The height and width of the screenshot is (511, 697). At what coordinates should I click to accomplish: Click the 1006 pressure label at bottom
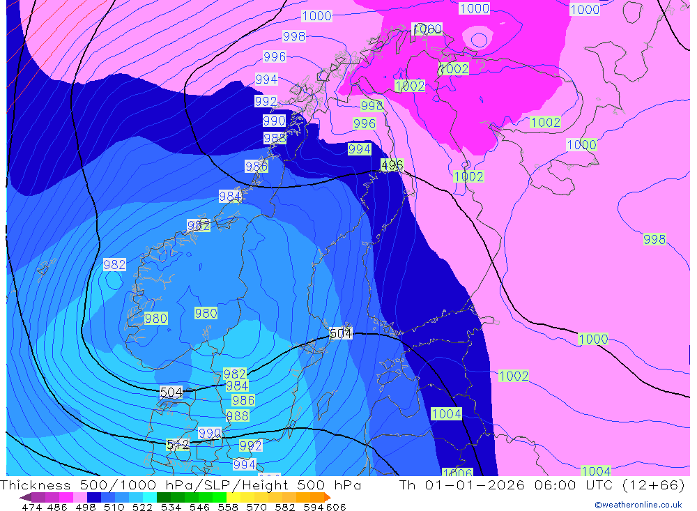click(457, 472)
